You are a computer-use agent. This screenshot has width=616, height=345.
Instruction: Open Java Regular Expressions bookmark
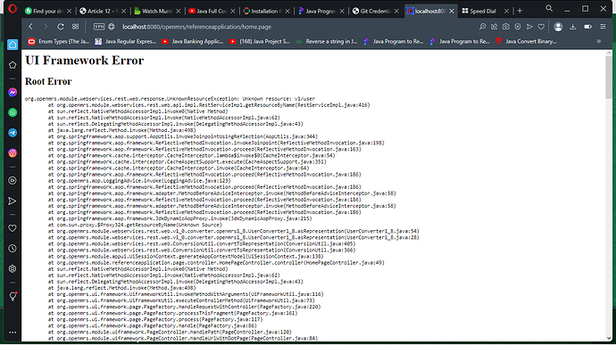pos(126,41)
